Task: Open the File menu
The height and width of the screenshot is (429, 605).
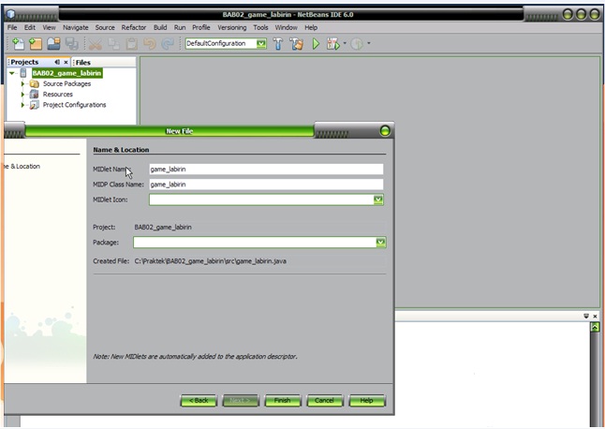Action: pos(12,27)
